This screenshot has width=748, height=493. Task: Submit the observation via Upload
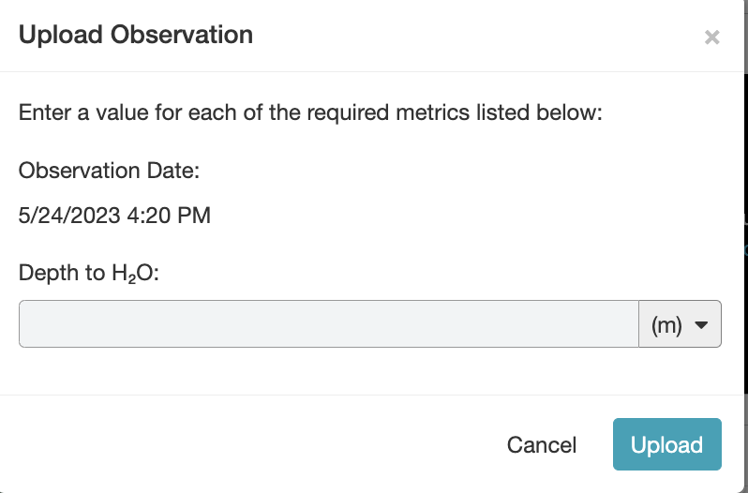pyautogui.click(x=666, y=444)
